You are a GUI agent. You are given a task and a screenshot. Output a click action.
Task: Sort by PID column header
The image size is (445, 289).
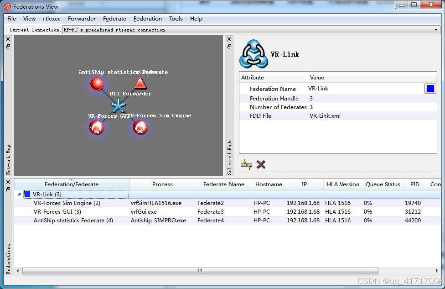(x=414, y=184)
